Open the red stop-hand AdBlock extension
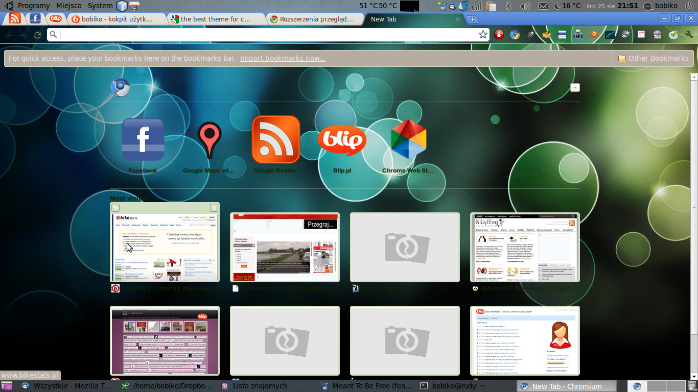698x392 pixels. click(x=499, y=35)
